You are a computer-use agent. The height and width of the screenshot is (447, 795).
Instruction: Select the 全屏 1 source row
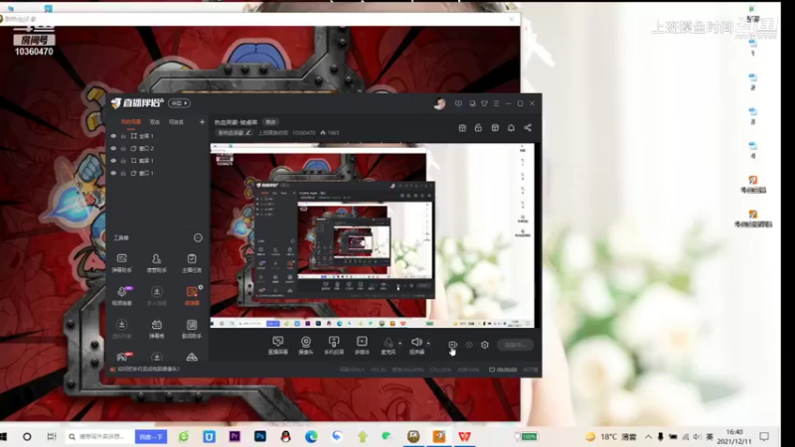coord(157,136)
